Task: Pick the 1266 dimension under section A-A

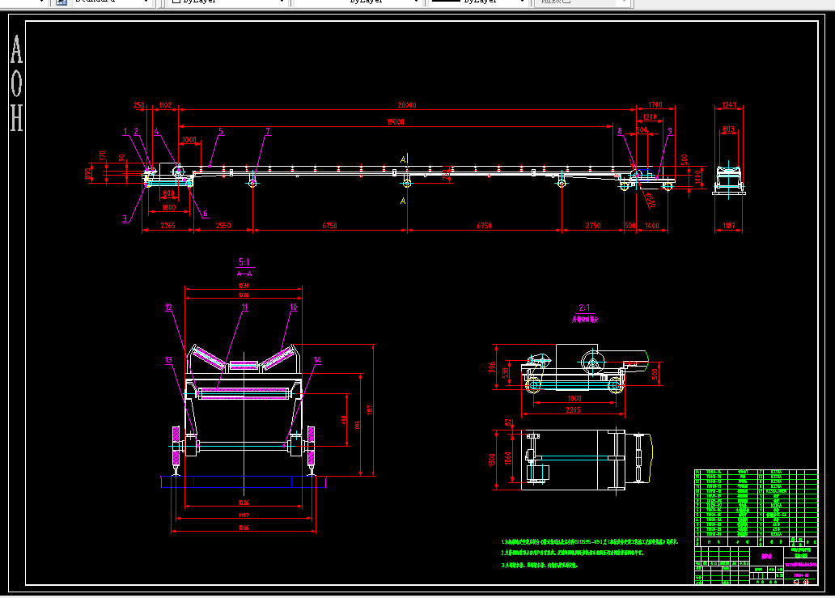Action: 244,528
